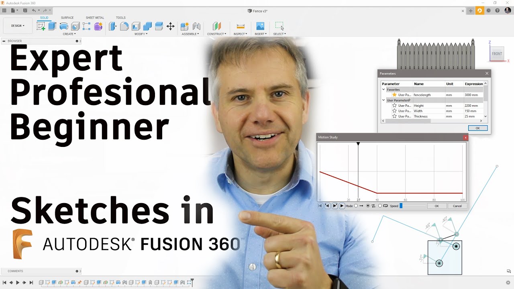Click the FRONT face of view cube
The height and width of the screenshot is (289, 514).
[x=497, y=54]
